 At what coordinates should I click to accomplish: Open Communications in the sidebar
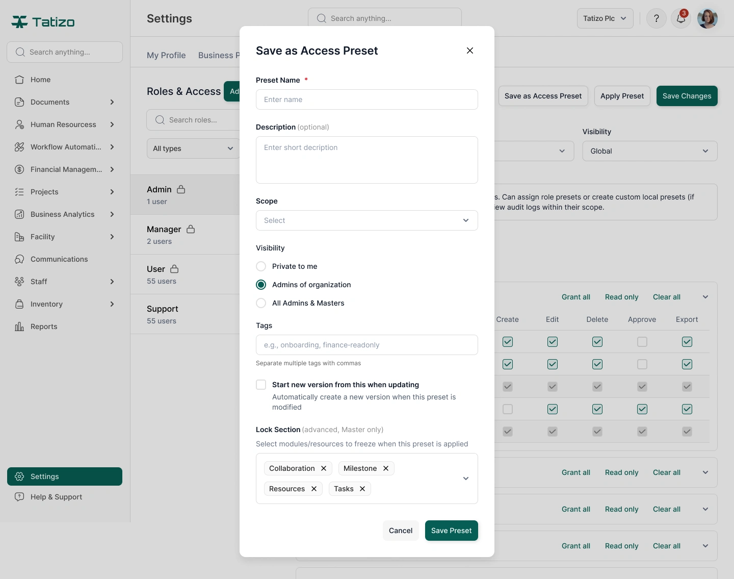point(59,259)
